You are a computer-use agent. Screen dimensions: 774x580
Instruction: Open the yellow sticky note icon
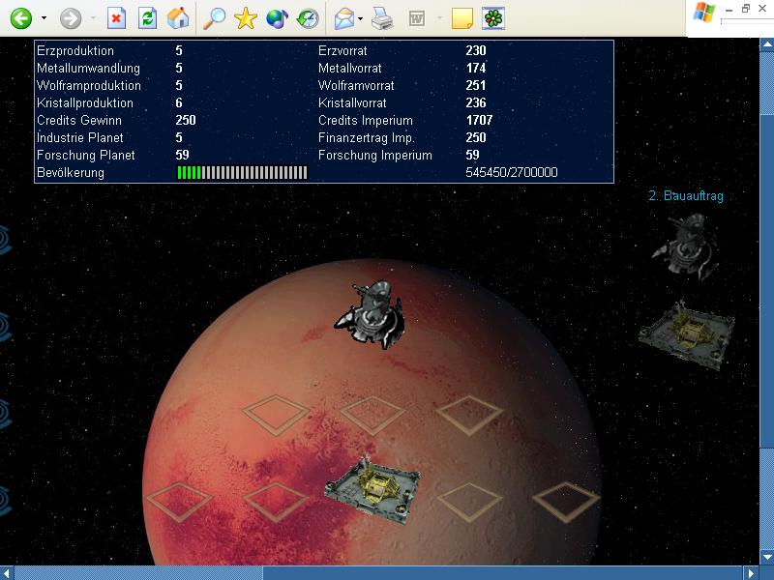[462, 18]
